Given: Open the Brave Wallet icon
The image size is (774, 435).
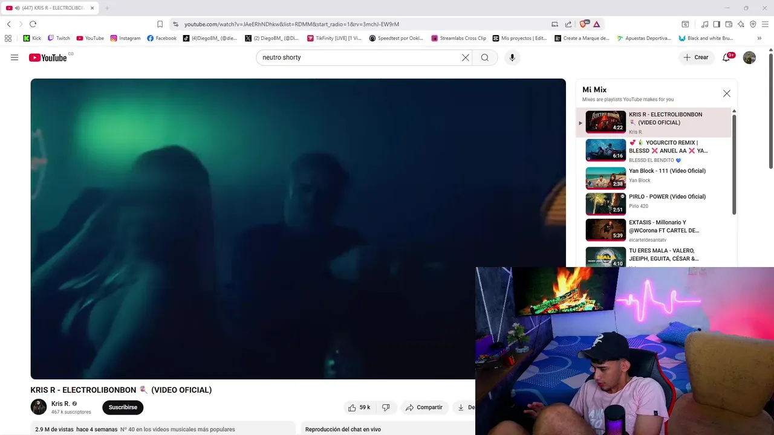Looking at the screenshot, I should pos(729,24).
